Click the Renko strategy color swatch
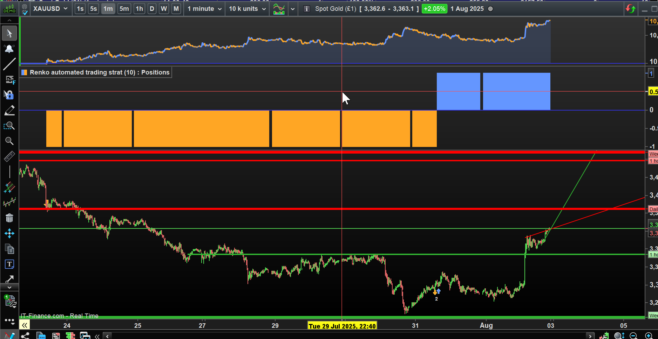Screen dimensions: 658x339 24,72
